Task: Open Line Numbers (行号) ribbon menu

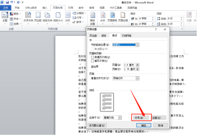Action: point(78,18)
